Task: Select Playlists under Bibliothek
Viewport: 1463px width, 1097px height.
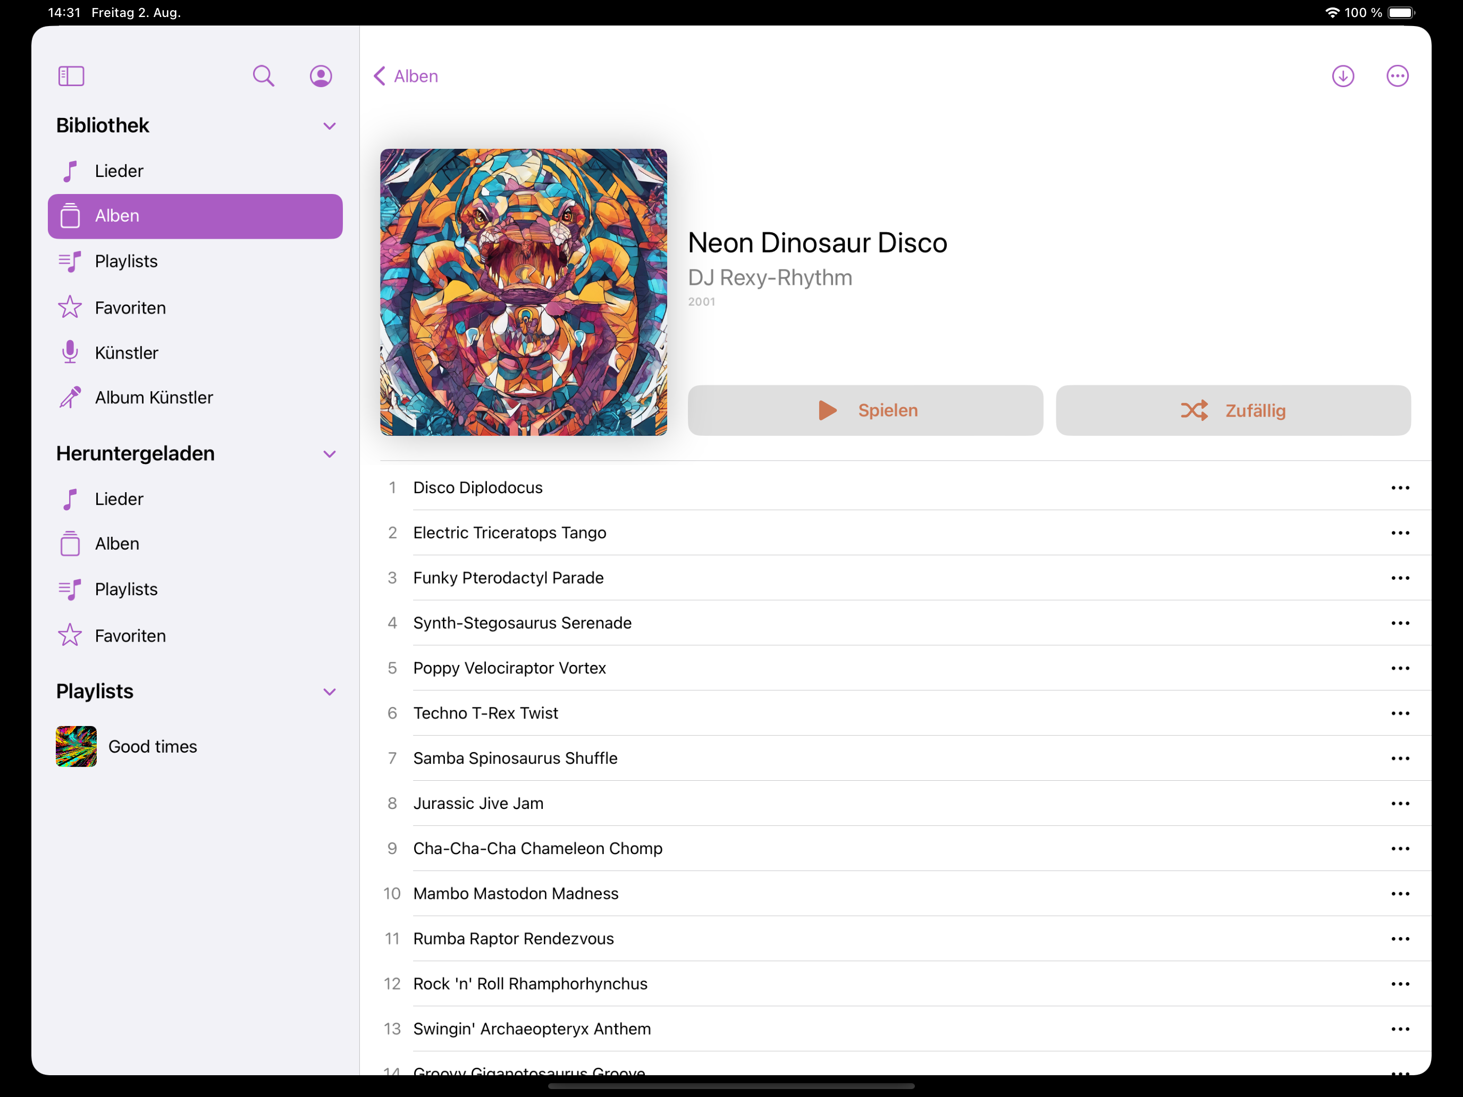Action: click(125, 261)
